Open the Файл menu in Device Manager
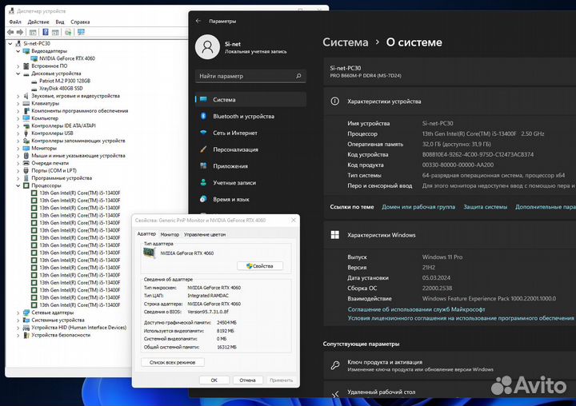576x406 pixels. [x=15, y=22]
